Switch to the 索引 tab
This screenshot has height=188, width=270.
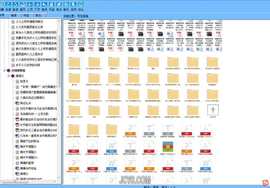(38, 15)
